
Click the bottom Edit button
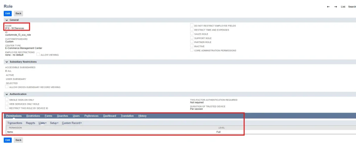point(8,140)
